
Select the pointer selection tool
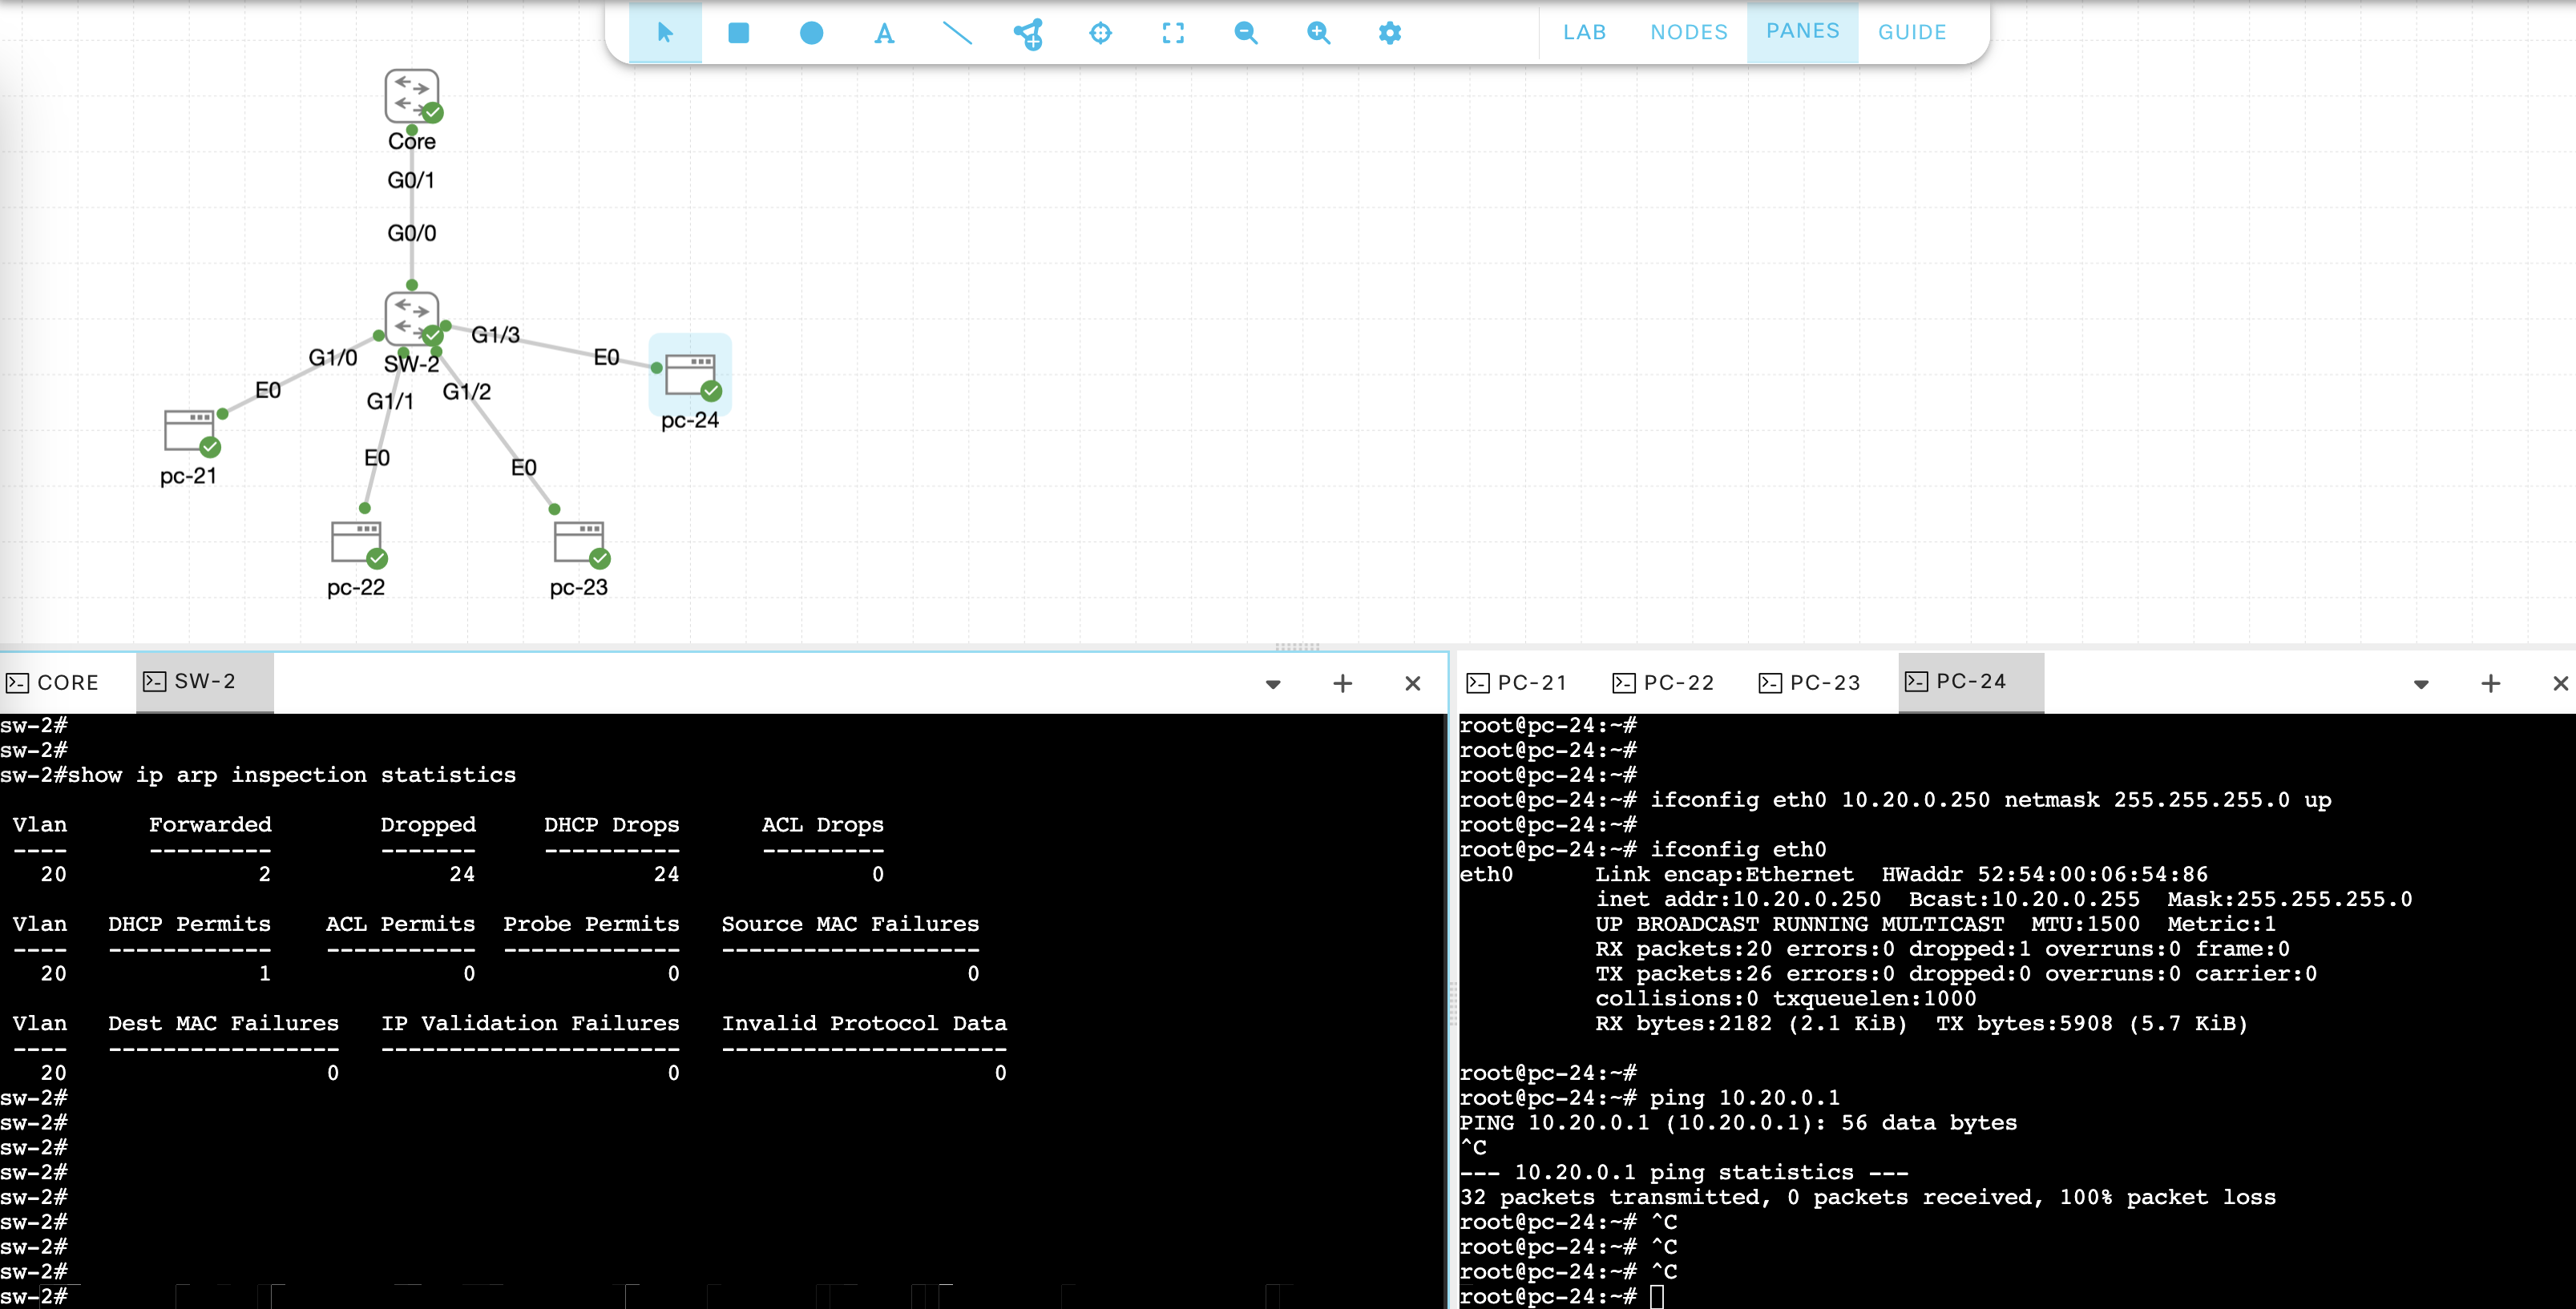pos(665,33)
